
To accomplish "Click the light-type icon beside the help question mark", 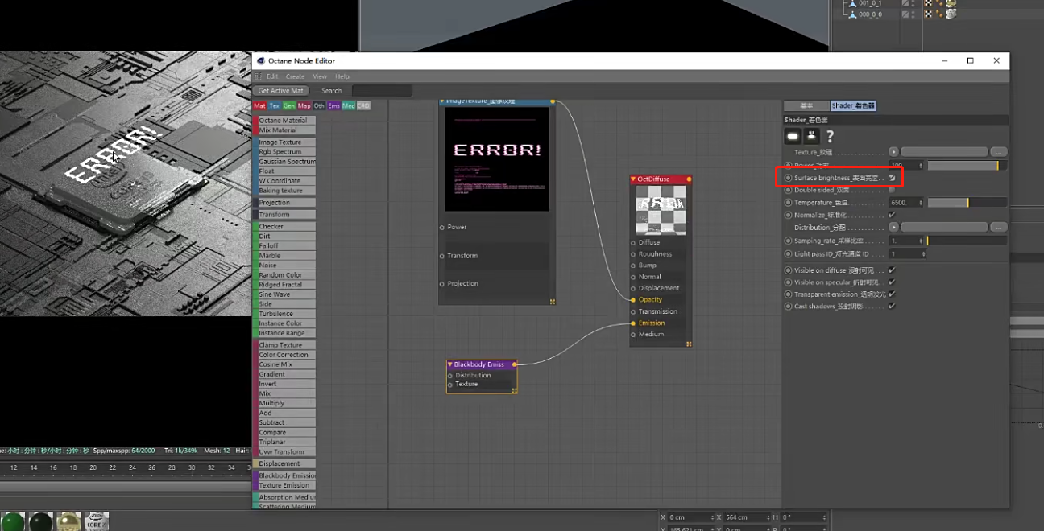I will point(811,136).
